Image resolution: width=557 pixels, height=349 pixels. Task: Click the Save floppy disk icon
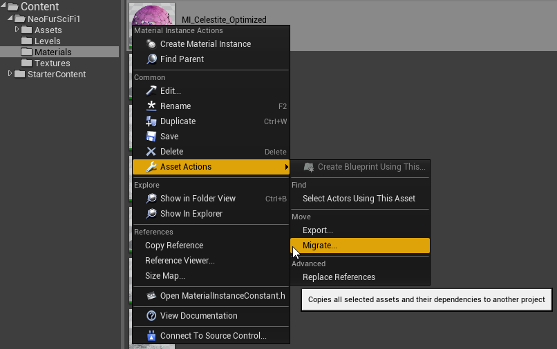151,137
